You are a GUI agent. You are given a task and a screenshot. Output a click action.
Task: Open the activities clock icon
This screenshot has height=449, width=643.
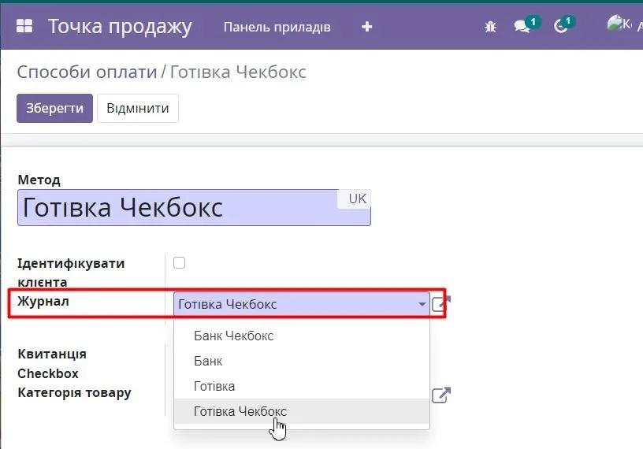(x=561, y=27)
